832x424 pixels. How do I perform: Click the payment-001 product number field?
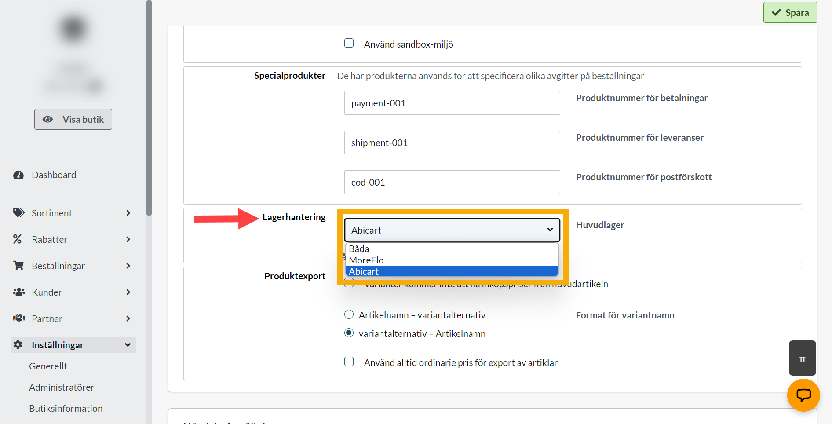452,103
